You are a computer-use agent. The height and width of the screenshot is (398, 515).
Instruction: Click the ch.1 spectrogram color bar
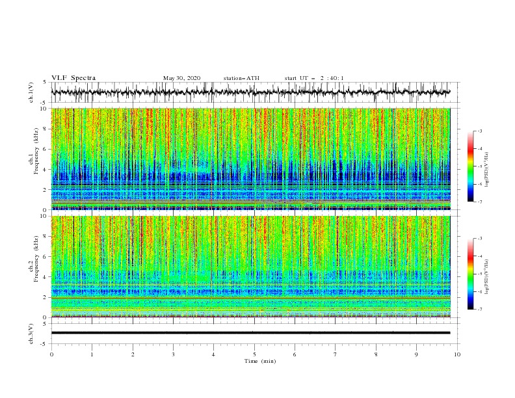coord(470,166)
